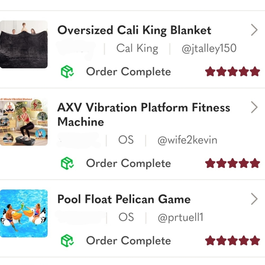This screenshot has width=265, height=265.
Task: Click the five-star rating on the Cali King Blanket order
Action: click(x=232, y=72)
